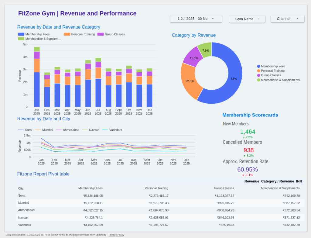Click the 22.5% donut slice
Viewport: 311px width, 238px height.
[x=190, y=81]
